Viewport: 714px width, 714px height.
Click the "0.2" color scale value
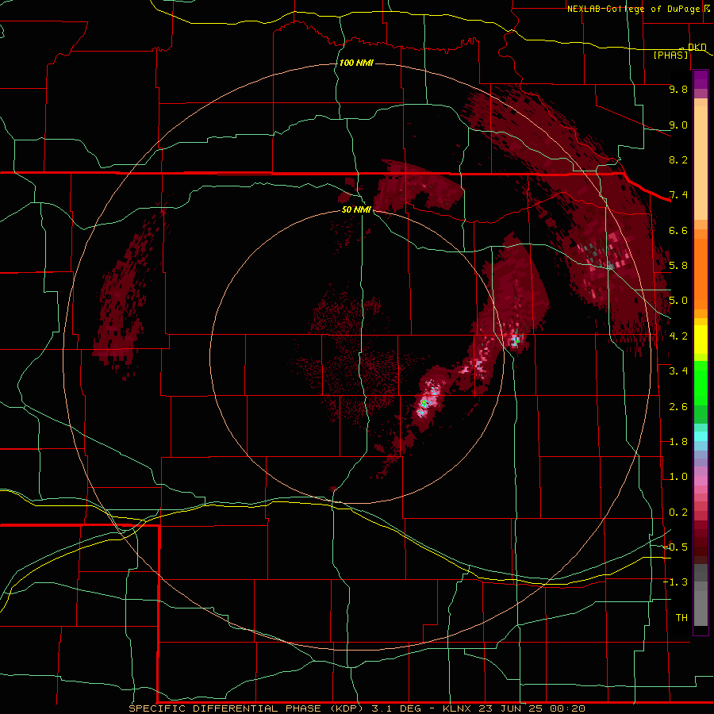[x=678, y=512]
